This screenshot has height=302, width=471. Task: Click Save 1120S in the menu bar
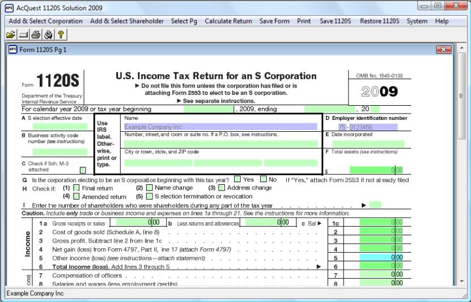[336, 21]
